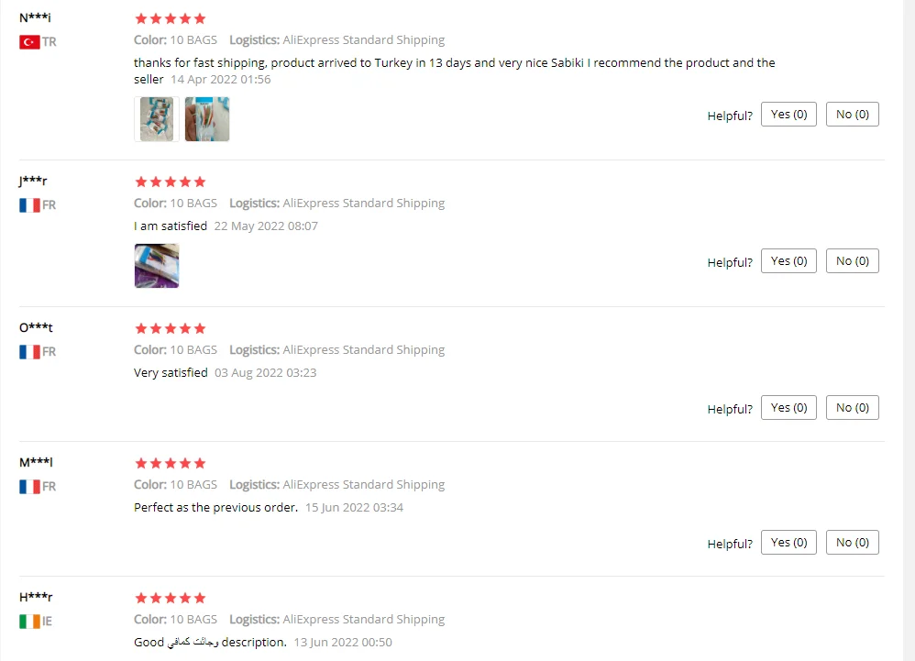Vote No on the 'Very satisfied' review
Viewport: 915px width, 661px height.
tap(852, 407)
